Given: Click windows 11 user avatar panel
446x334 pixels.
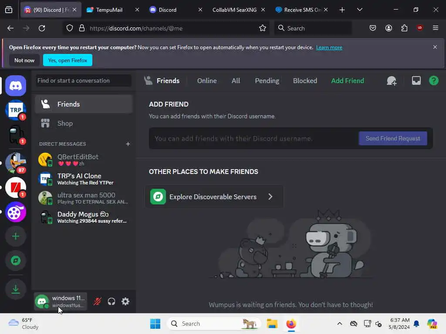Looking at the screenshot, I should (x=60, y=301).
